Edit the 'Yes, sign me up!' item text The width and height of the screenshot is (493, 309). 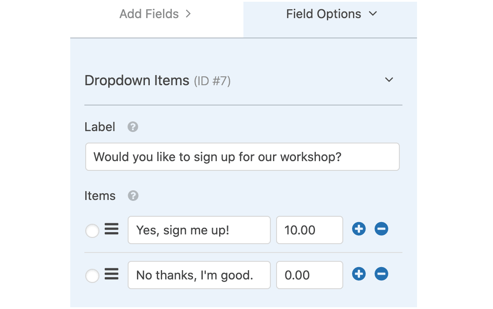(199, 230)
